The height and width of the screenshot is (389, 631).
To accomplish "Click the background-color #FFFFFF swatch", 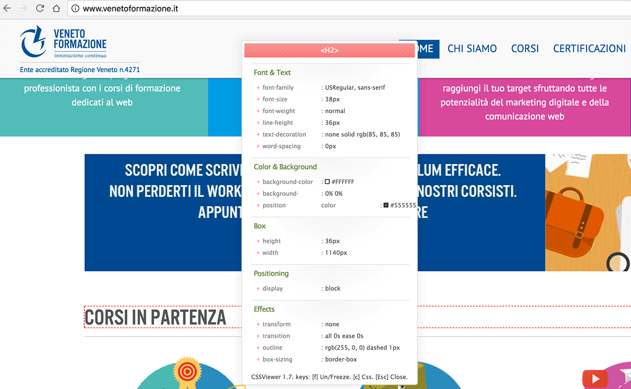I will [x=327, y=182].
